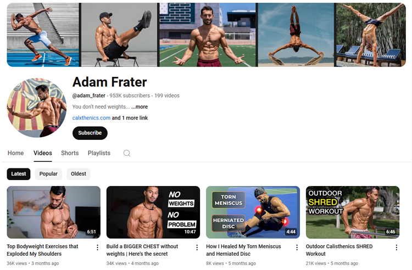412x270 pixels.
Task: Open options menu for Top Bodyweight Exercises video
Action: pyautogui.click(x=97, y=248)
